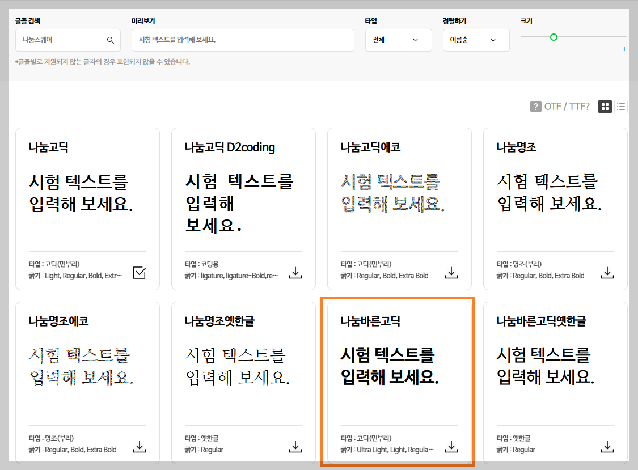The width and height of the screenshot is (638, 470).
Task: Download the 나눔고딕에코 font
Action: 451,273
